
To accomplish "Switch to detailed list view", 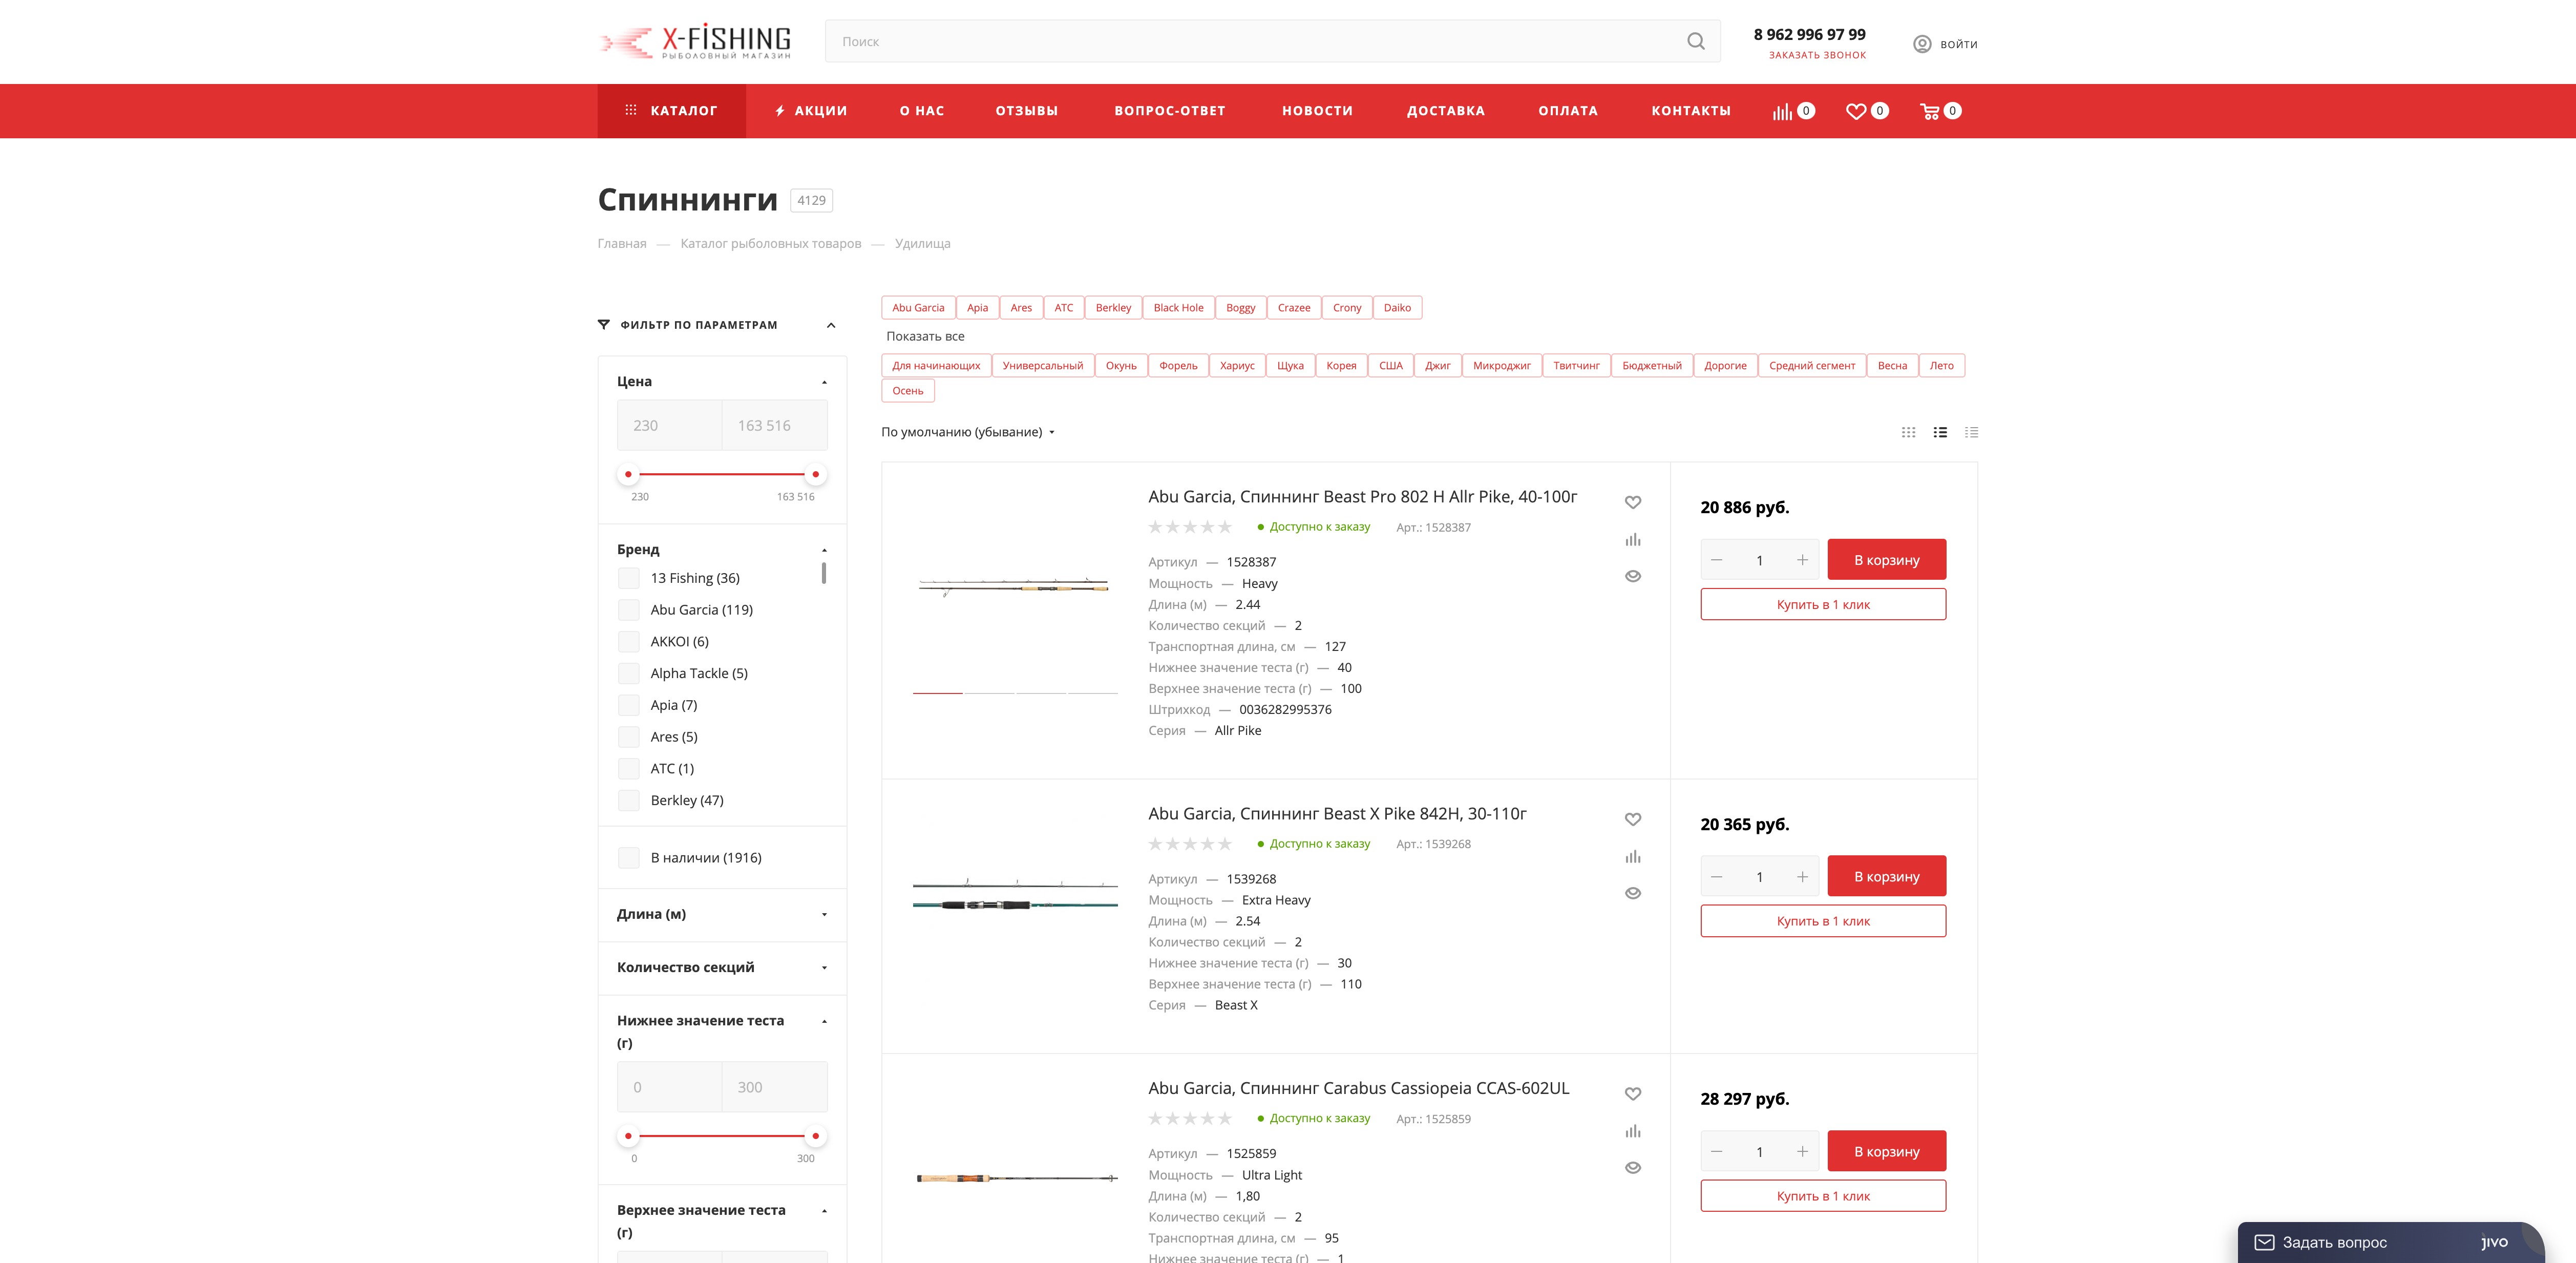I will point(1940,432).
